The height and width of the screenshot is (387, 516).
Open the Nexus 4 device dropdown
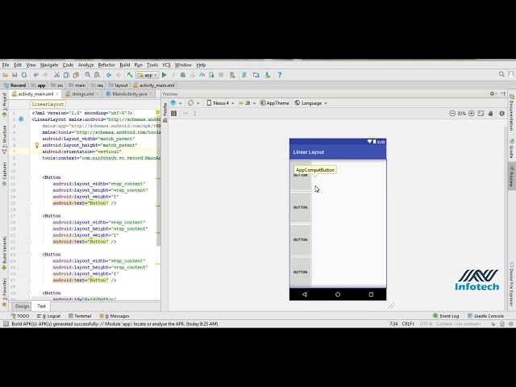tap(220, 103)
